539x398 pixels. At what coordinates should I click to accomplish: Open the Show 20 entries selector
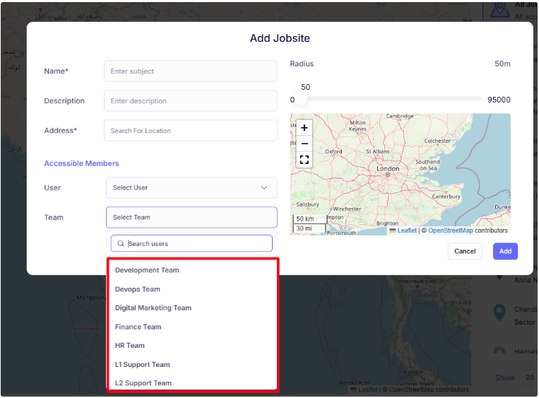tap(528, 377)
